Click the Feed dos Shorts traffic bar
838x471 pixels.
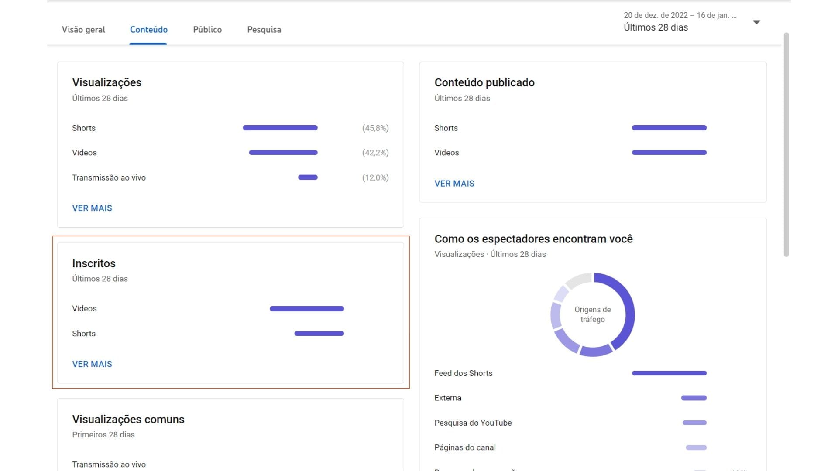(669, 373)
